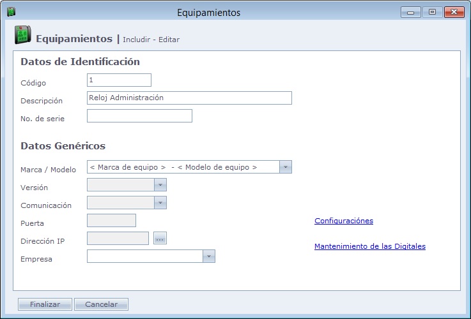Viewport: 471px width, 319px height.
Task: Expand the Empresa dropdown
Action: coord(209,256)
